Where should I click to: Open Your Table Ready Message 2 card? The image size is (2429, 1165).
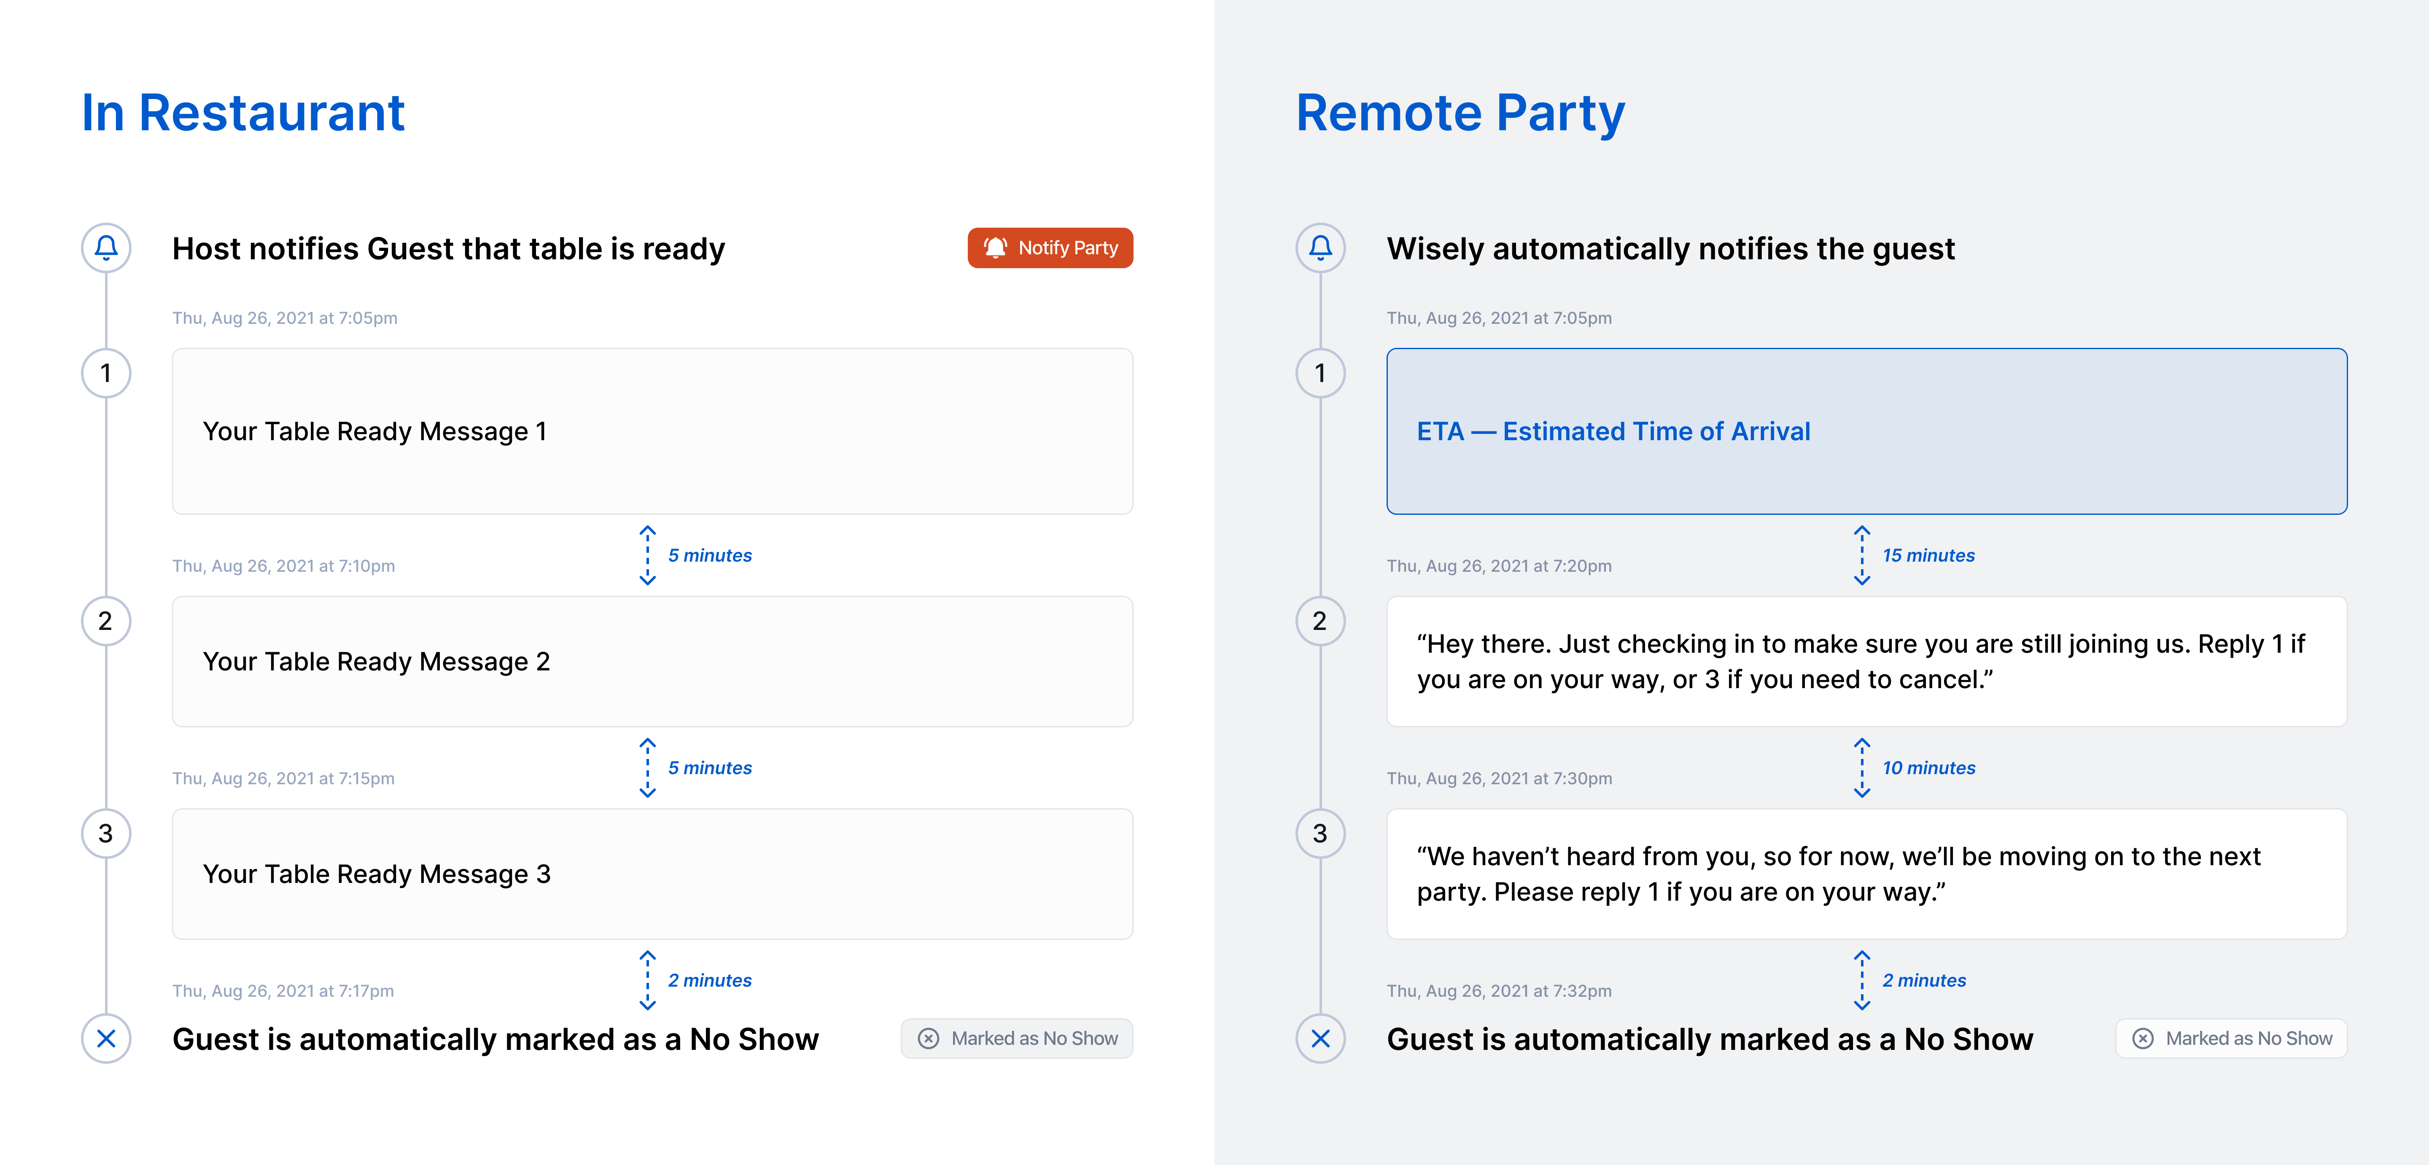point(652,662)
